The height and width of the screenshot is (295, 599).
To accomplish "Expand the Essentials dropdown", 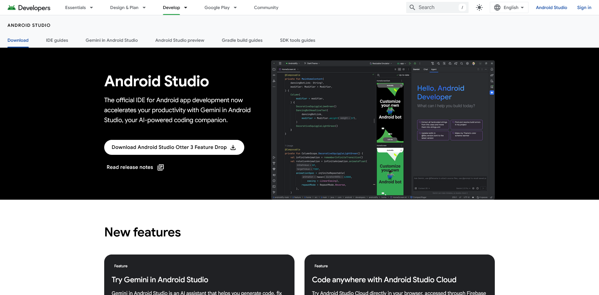I will pyautogui.click(x=79, y=7).
